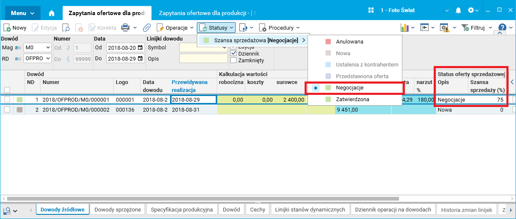This screenshot has height=219, width=516.
Task: Open the settings gear in title bar
Action: 471,10
